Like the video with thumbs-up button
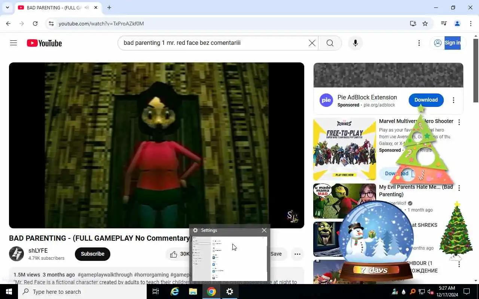Screen dimensions: 479x299 click(179, 254)
